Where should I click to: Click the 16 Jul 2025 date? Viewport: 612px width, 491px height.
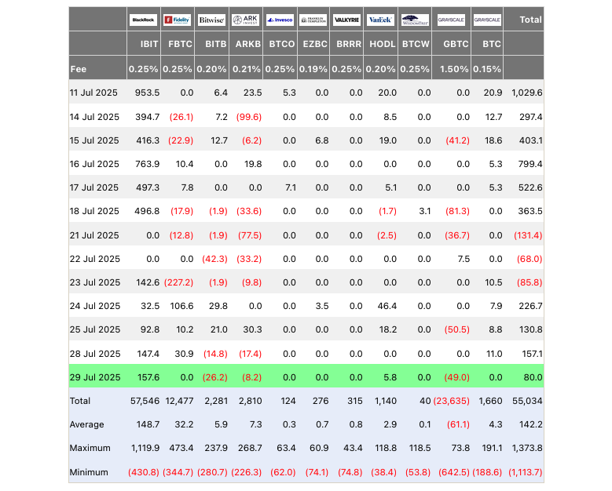[x=94, y=164]
